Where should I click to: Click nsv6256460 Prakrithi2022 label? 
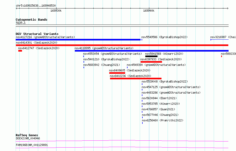pos(163,120)
